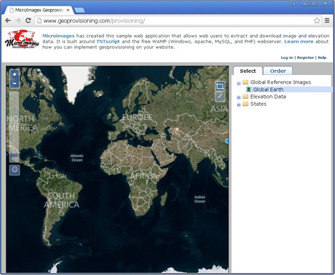The width and height of the screenshot is (335, 275).
Task: Close the MicroImages Geoprovisioning browser tab
Action: 68,10
